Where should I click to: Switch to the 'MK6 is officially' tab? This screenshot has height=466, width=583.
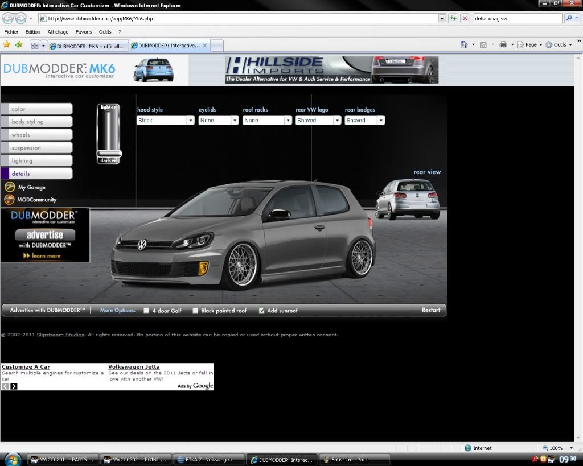pyautogui.click(x=88, y=46)
